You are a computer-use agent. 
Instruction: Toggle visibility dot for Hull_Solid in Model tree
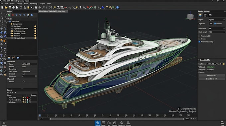click(x=35, y=26)
